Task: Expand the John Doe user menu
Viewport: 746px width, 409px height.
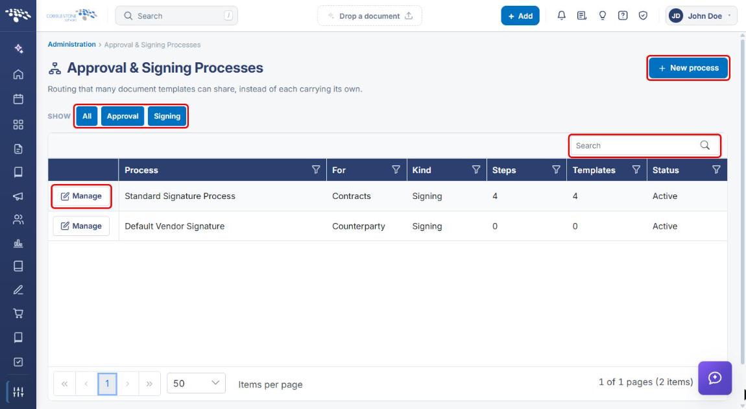Action: click(701, 16)
